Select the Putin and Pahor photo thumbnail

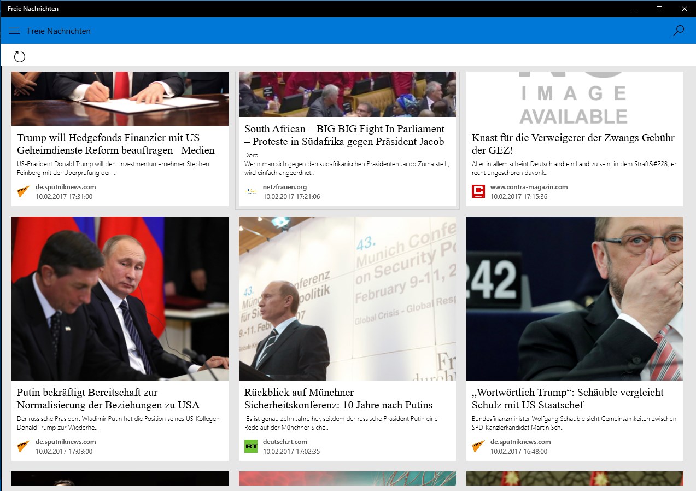click(120, 299)
